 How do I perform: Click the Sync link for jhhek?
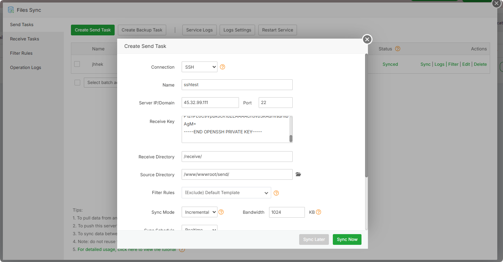pyautogui.click(x=426, y=64)
